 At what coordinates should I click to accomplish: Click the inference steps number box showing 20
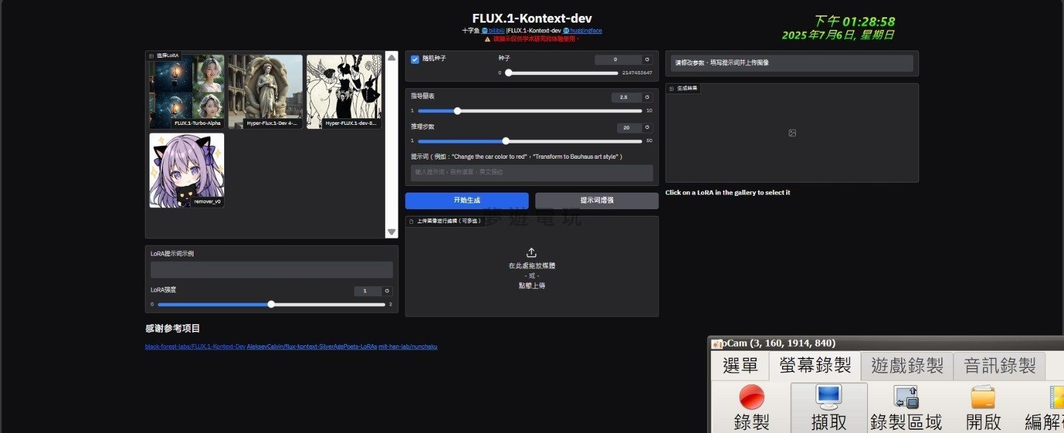[628, 128]
